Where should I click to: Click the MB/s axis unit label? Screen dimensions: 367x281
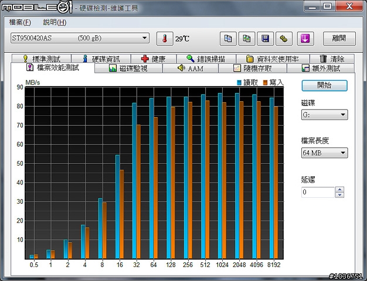(x=32, y=83)
